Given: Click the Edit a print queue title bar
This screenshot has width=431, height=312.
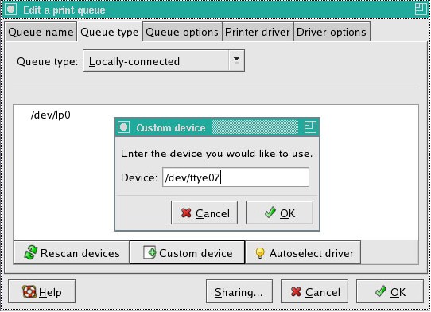Looking at the screenshot, I should pos(215,10).
